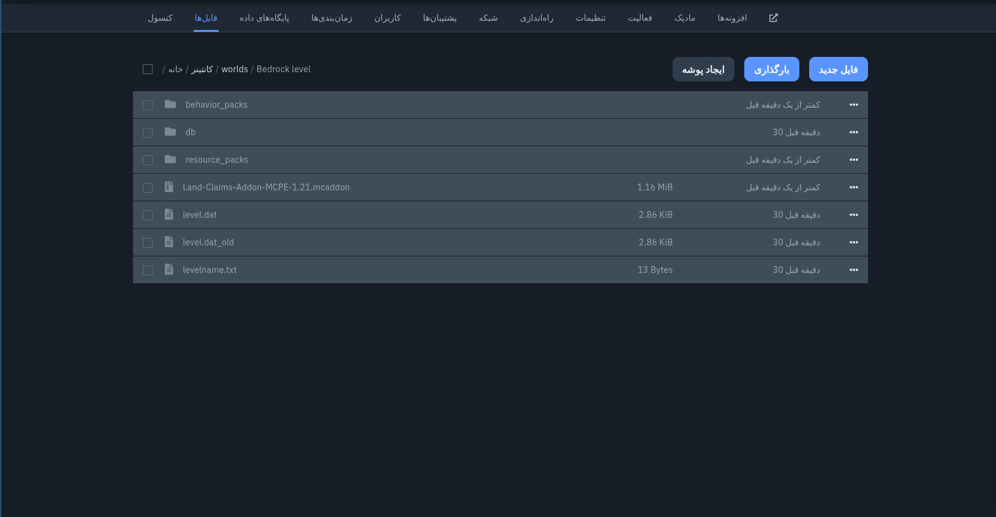Open the behavior_packs folder icon

[170, 105]
